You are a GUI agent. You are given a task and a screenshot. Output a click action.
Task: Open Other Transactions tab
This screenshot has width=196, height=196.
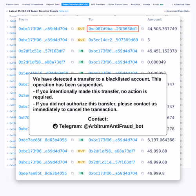(118, 4)
